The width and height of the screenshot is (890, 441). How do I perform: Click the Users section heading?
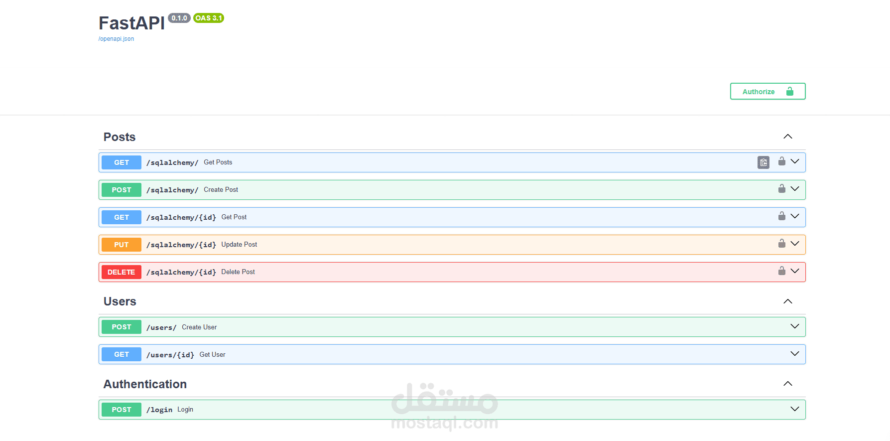click(x=120, y=301)
